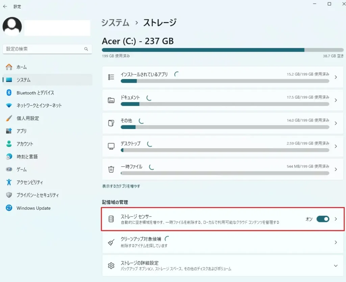The height and width of the screenshot is (282, 346).
Task: Click 17.5 GB/199 GB 使用済み value
Action: (308, 97)
